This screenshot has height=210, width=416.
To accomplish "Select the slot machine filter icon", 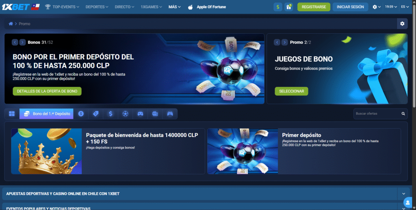I will click(x=155, y=114).
